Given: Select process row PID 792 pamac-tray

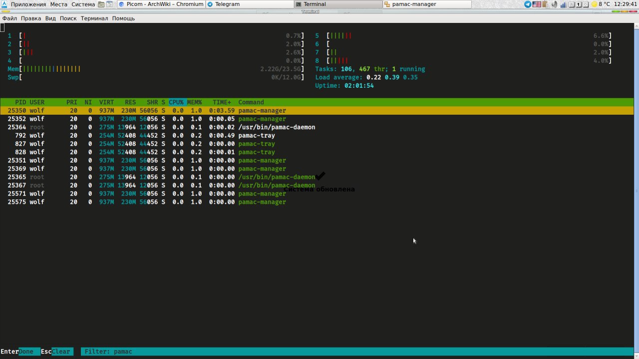Looking at the screenshot, I should [x=317, y=136].
